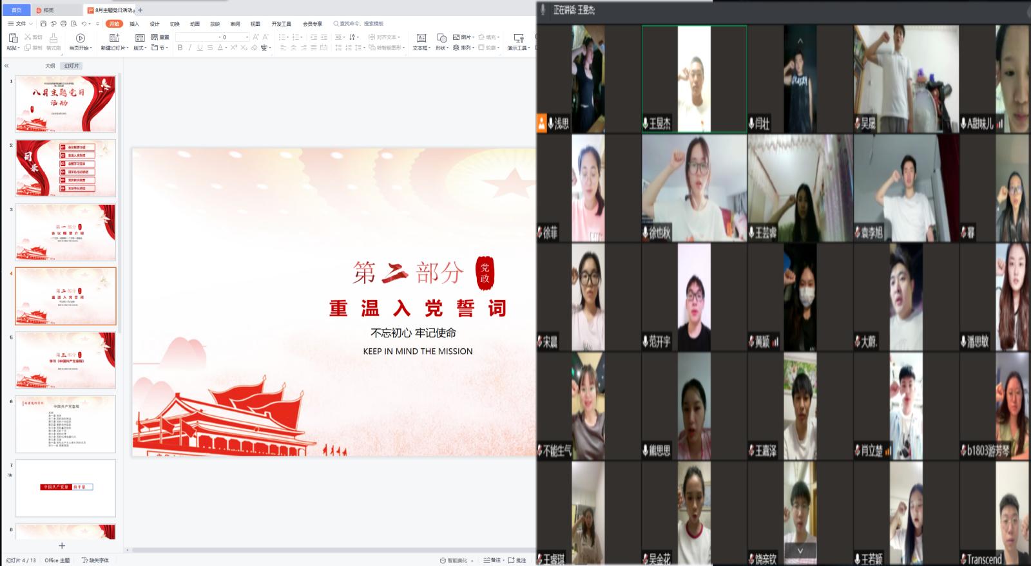Open the font size dropdown
1031x566 pixels.
[x=246, y=37]
